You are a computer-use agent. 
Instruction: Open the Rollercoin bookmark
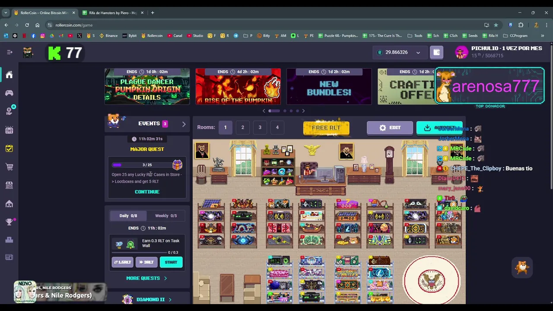151,35
